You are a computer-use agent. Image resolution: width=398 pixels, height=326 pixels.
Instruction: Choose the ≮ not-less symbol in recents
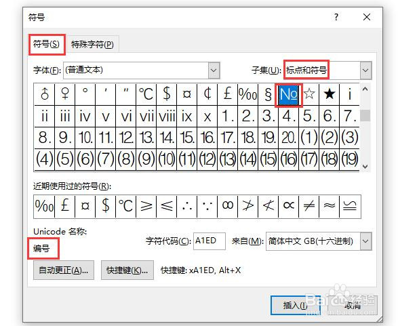click(x=268, y=206)
